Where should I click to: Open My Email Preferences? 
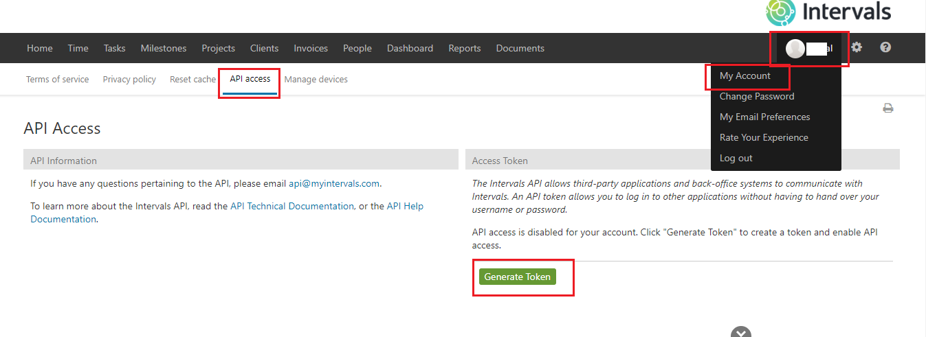pyautogui.click(x=764, y=117)
